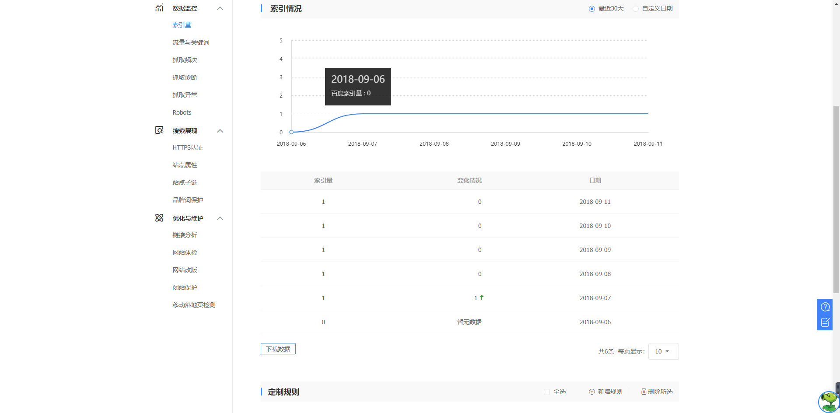Check the 全选 checkbox
Image resolution: width=840 pixels, height=413 pixels.
546,392
